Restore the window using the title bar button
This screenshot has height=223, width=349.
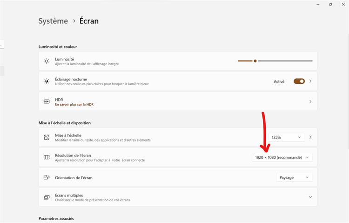pos(331,4)
